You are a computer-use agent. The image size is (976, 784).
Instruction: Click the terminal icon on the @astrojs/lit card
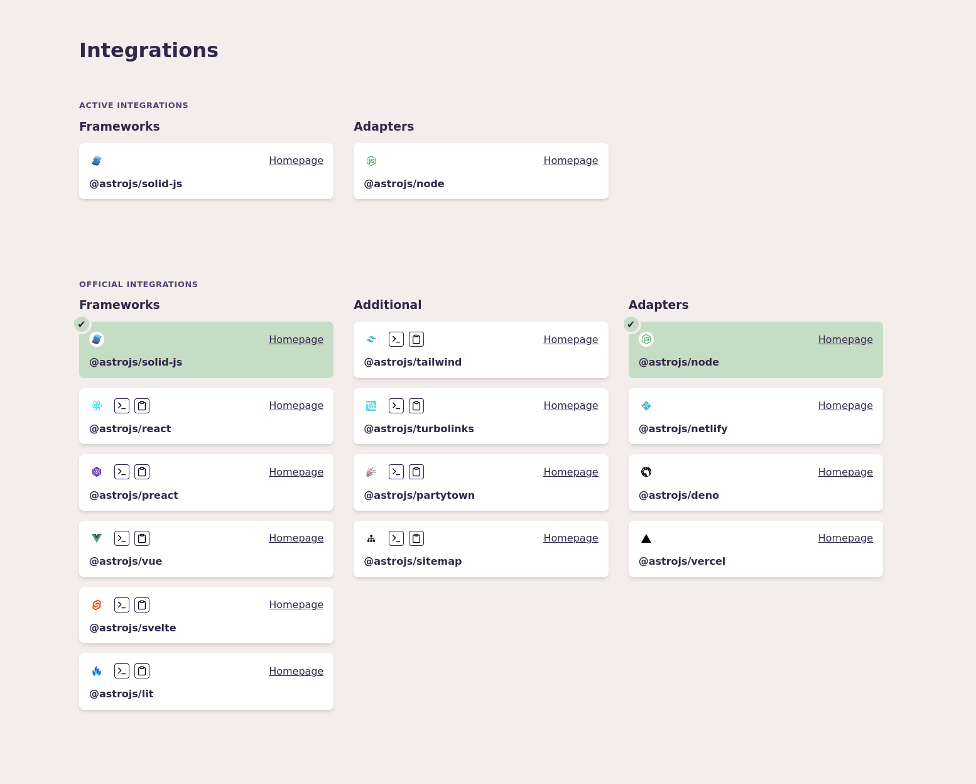122,671
